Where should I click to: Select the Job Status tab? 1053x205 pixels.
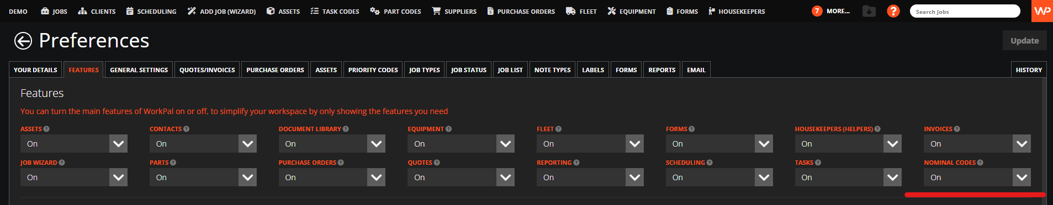click(x=469, y=70)
